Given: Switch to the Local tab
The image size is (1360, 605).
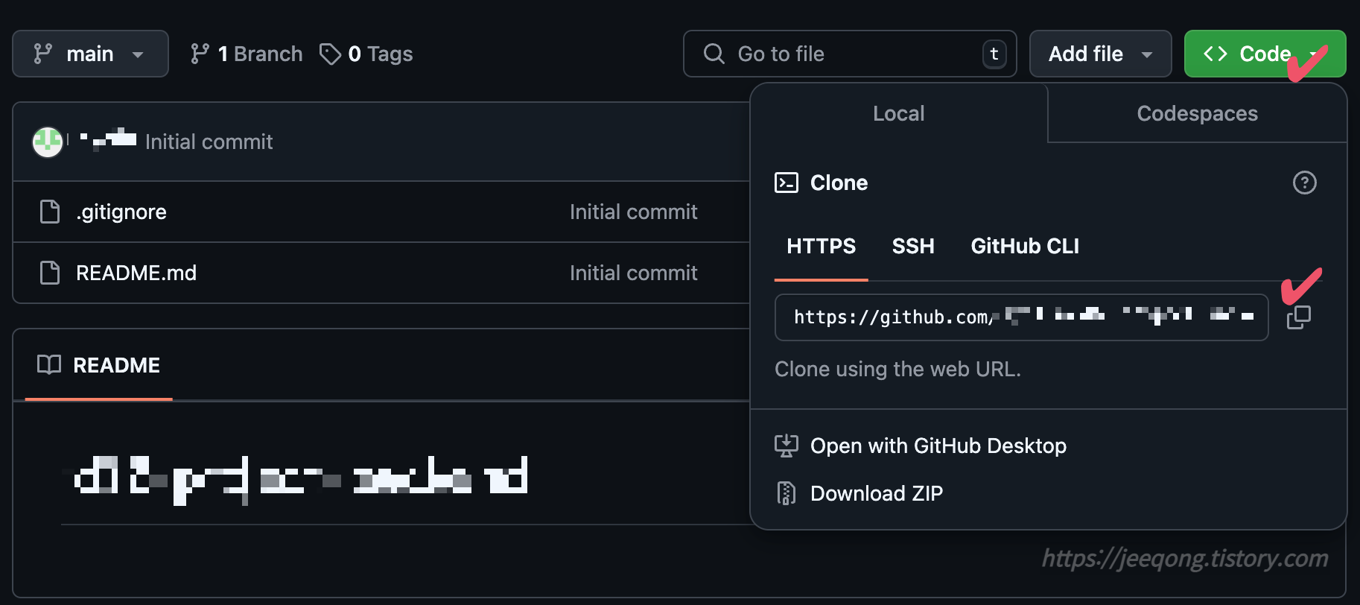Looking at the screenshot, I should pyautogui.click(x=899, y=113).
